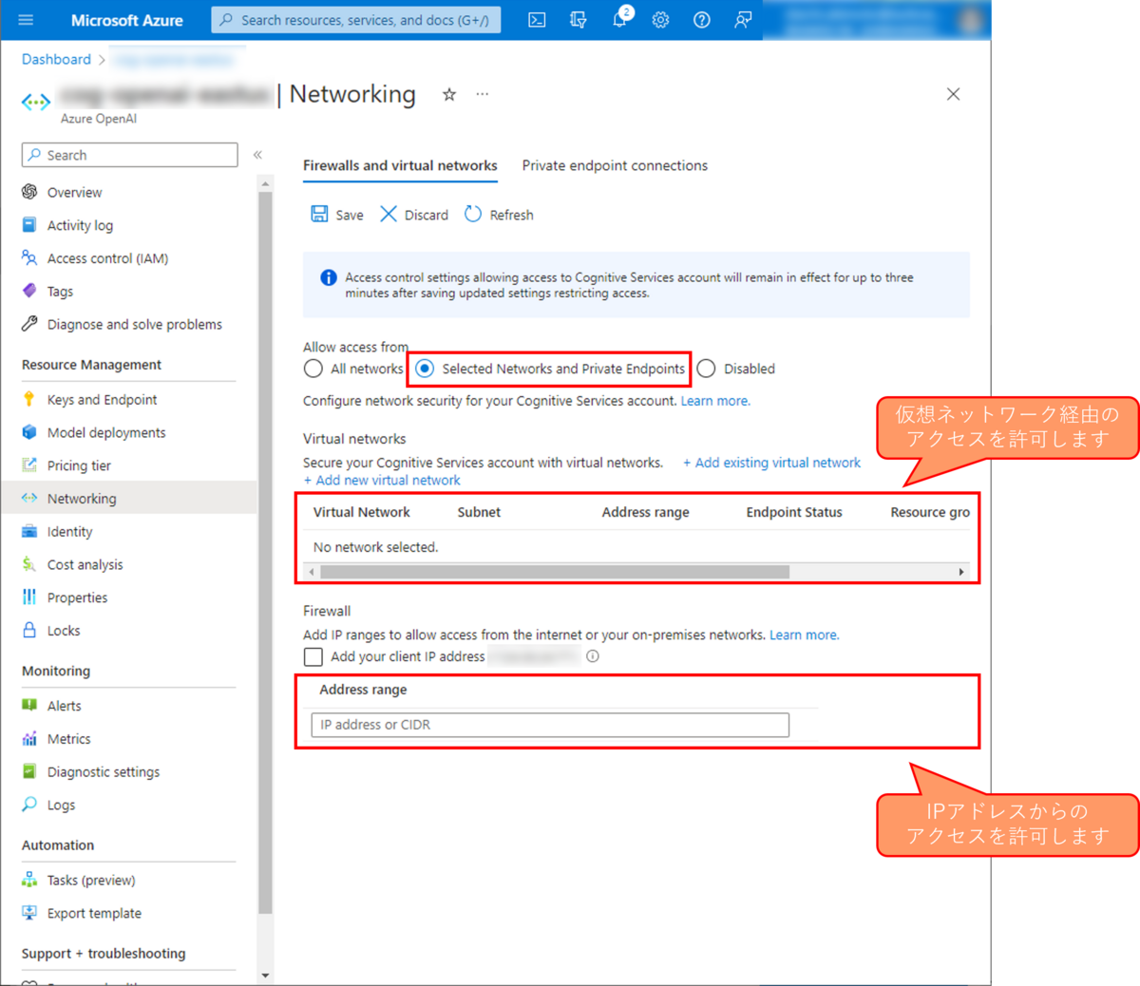Switch to Private endpoint connections tab
1140x986 pixels.
pyautogui.click(x=615, y=165)
